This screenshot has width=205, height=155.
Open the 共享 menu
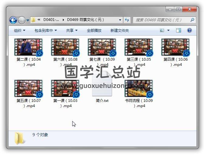pos(72,30)
